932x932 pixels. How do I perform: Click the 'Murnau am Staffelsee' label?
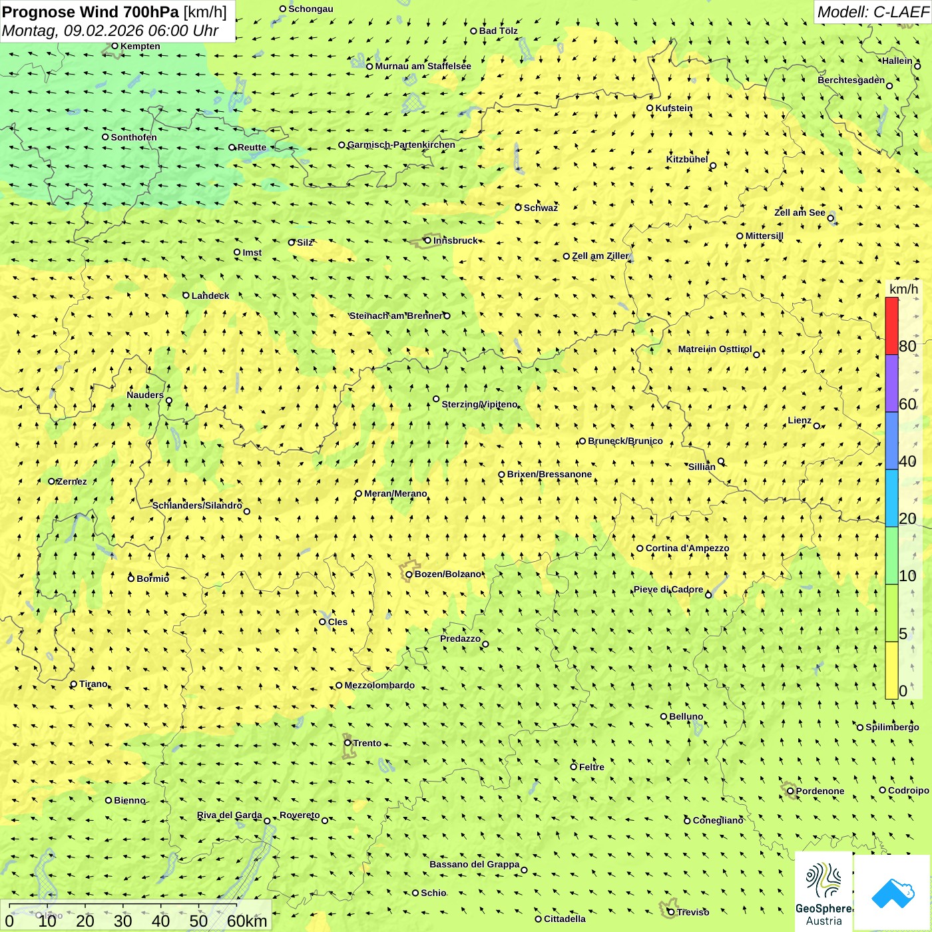point(423,66)
